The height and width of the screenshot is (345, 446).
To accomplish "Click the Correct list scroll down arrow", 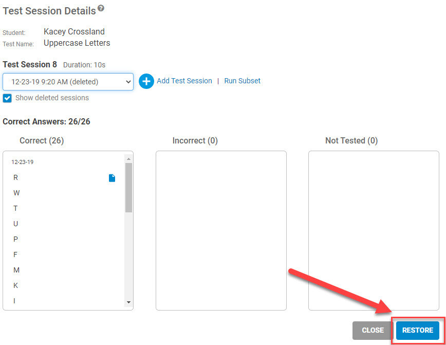I will 128,302.
